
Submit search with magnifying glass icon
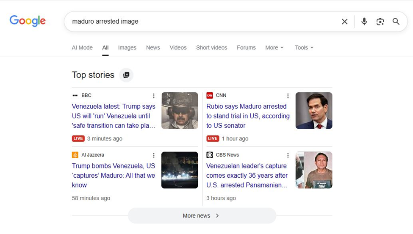pos(396,21)
